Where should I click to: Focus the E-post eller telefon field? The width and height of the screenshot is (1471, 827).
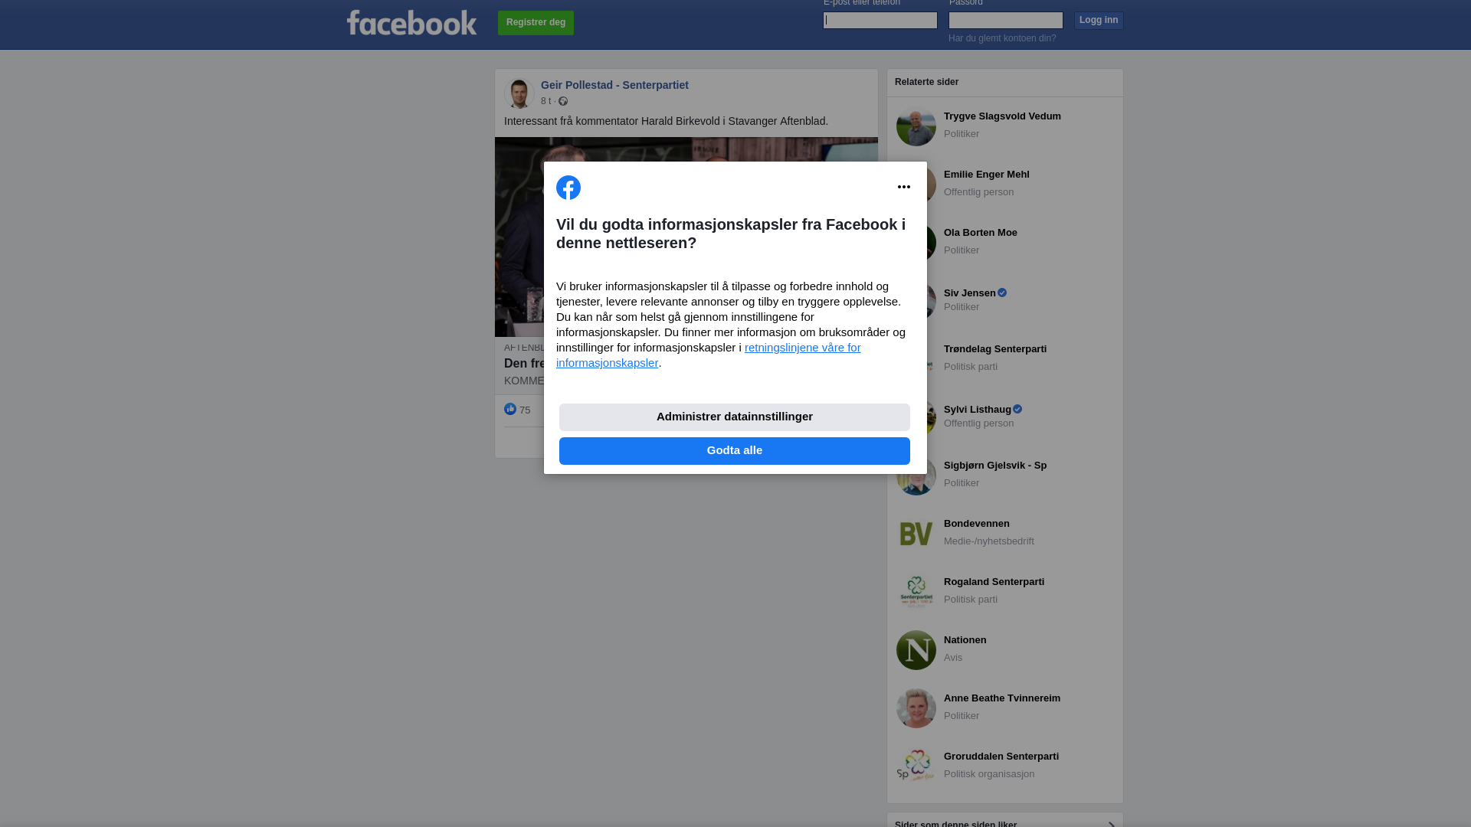pyautogui.click(x=880, y=20)
